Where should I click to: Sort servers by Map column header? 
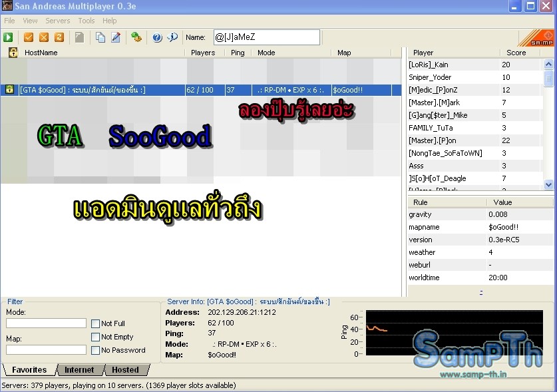(x=361, y=53)
